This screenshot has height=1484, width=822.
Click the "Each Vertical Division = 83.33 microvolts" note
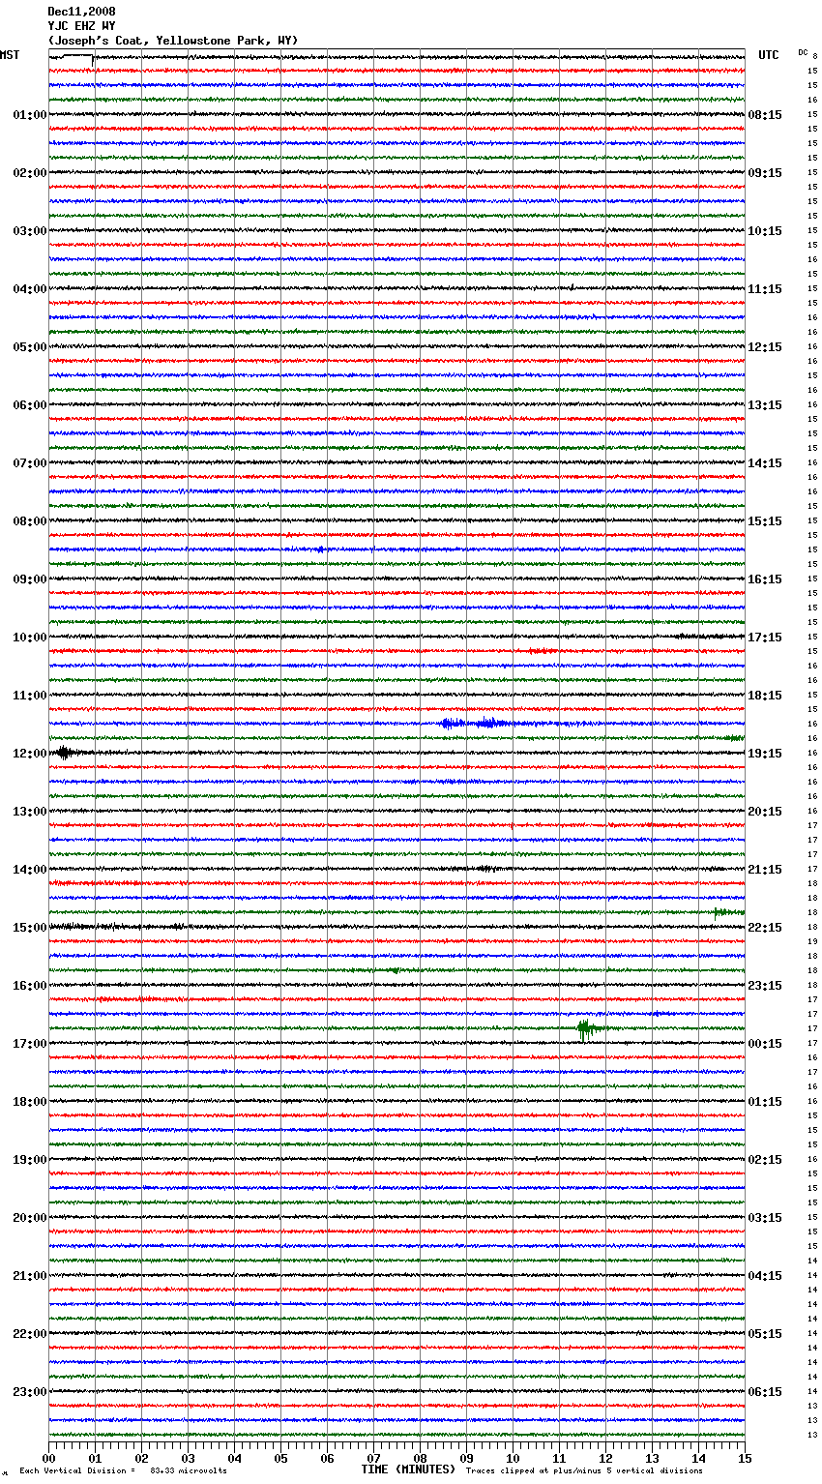[x=123, y=1470]
